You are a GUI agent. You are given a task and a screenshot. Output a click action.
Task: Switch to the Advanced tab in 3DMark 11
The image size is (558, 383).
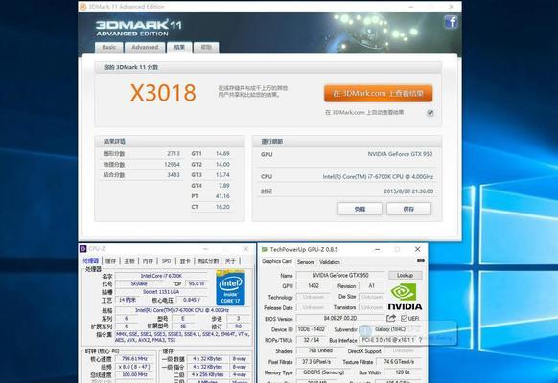coord(145,47)
